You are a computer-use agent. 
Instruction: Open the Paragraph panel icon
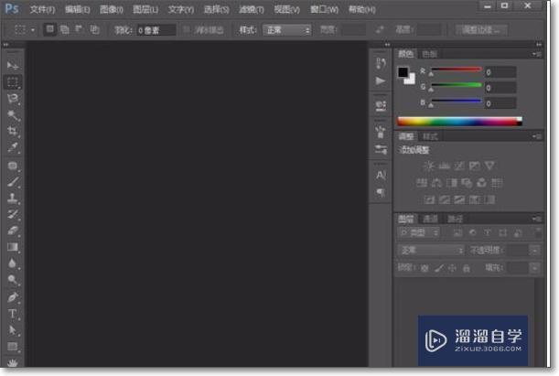[381, 193]
